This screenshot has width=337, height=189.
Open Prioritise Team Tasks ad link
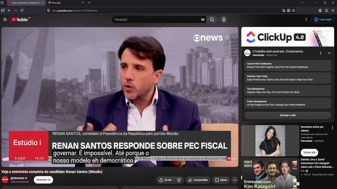tap(288, 78)
